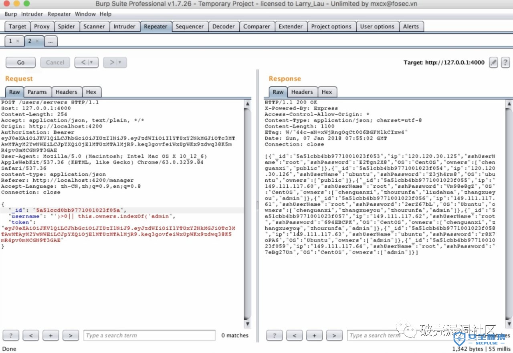The height and width of the screenshot is (353, 513).
Task: Go to previous match in Request search
Action: pyautogui.click(x=31, y=335)
